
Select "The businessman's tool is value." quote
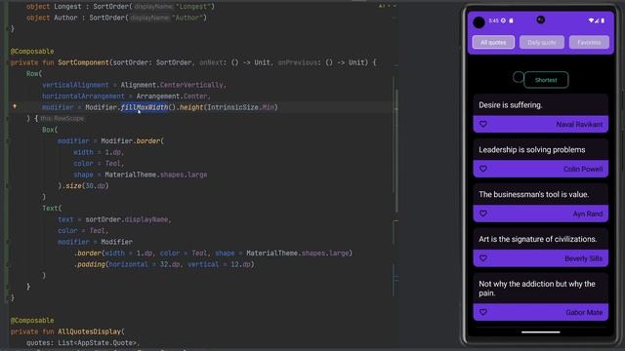click(x=534, y=195)
